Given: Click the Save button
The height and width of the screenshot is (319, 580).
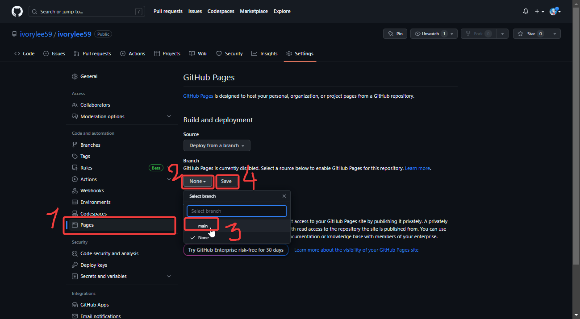Looking at the screenshot, I should coord(226,181).
